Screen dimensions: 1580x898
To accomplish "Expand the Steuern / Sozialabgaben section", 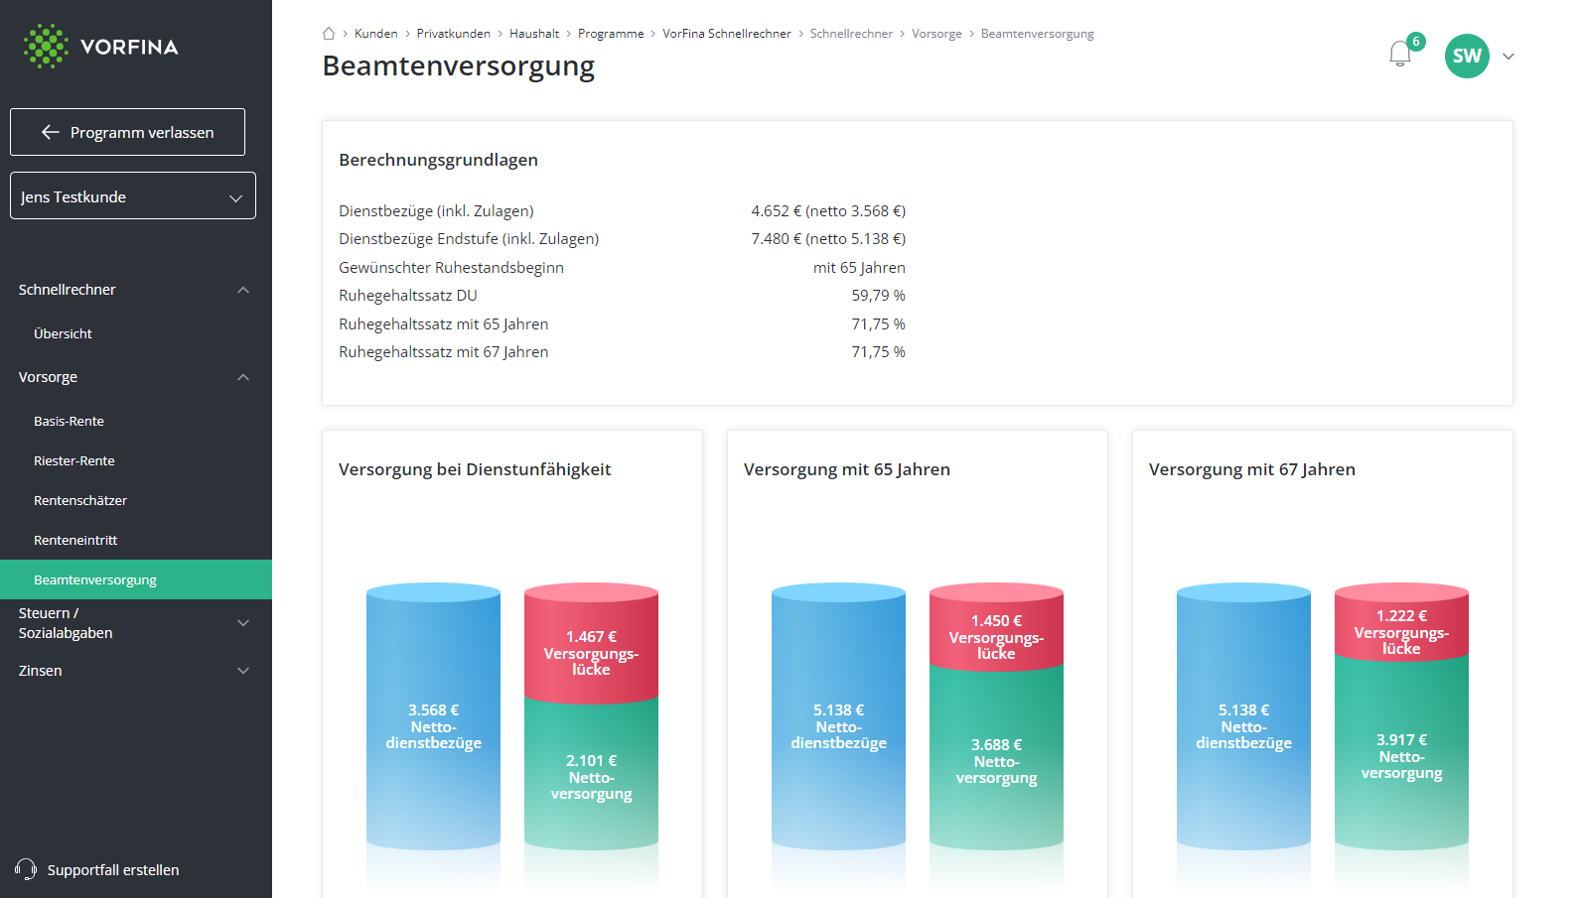I will pyautogui.click(x=243, y=623).
